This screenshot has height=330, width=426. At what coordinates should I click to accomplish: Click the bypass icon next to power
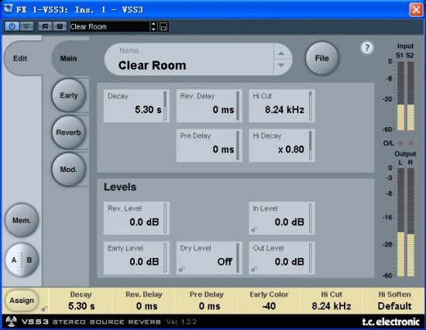26,26
